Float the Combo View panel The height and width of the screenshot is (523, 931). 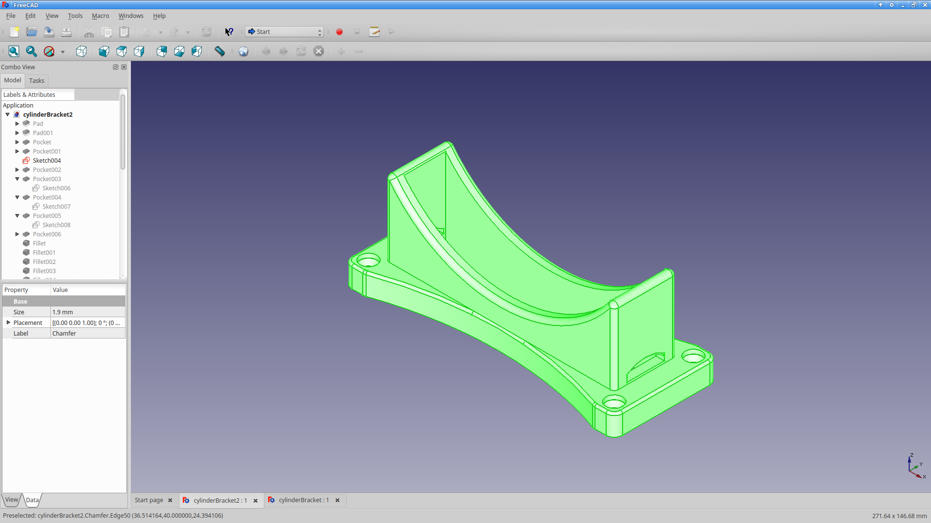click(115, 67)
